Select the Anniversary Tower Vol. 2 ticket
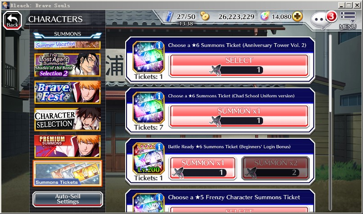 (239, 65)
